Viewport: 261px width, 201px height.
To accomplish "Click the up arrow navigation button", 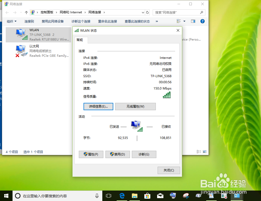I will point(26,12).
